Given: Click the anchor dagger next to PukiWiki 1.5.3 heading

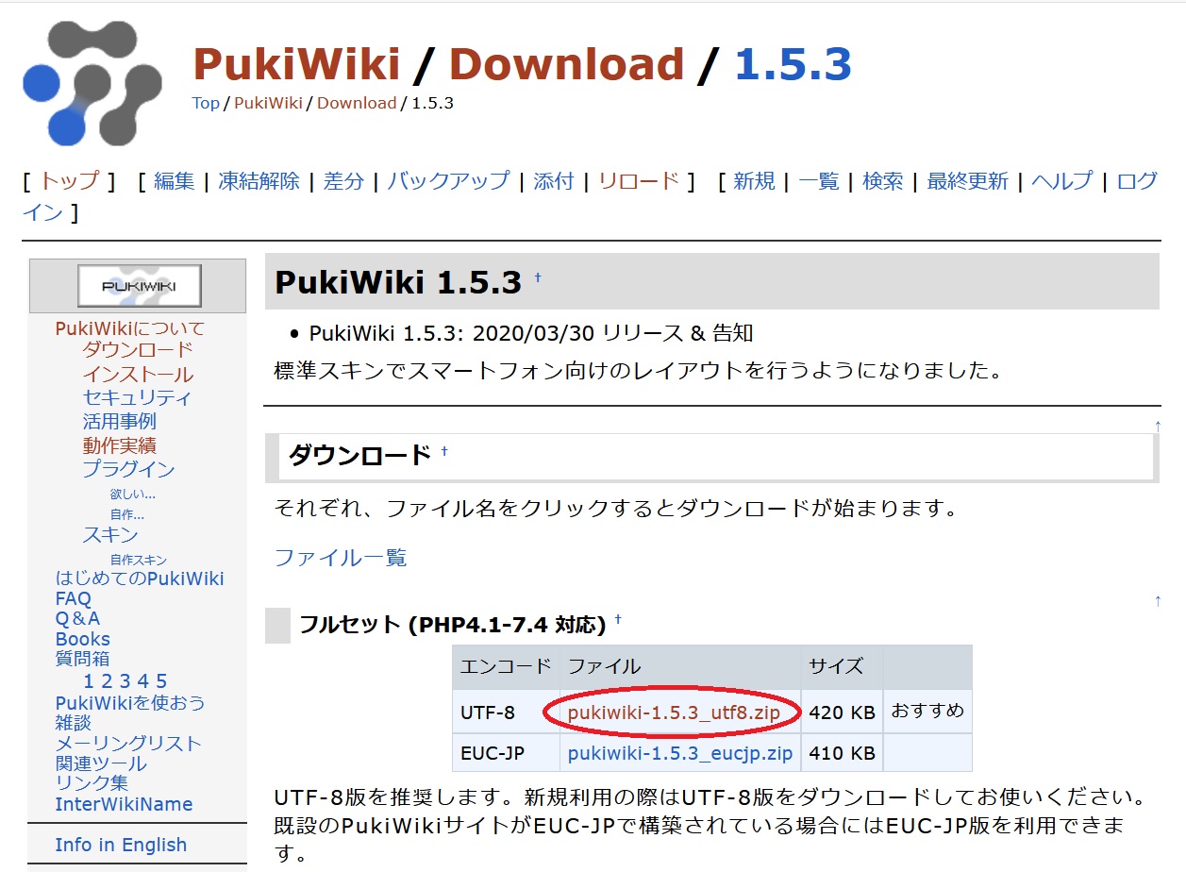Looking at the screenshot, I should [x=538, y=277].
